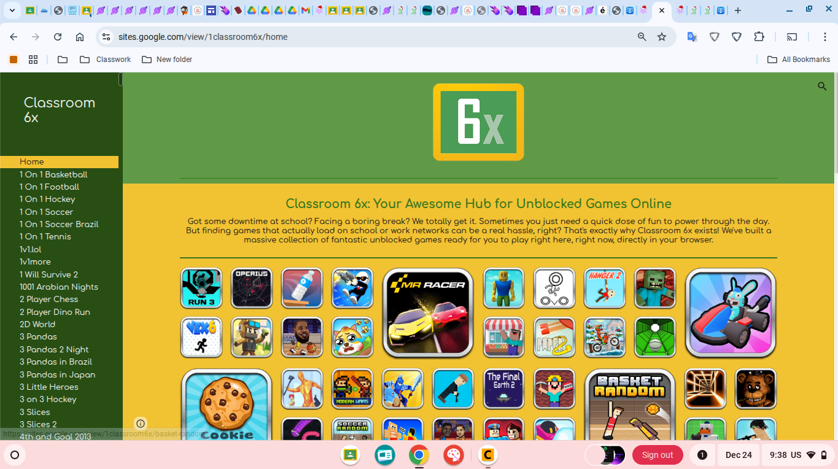Image resolution: width=838 pixels, height=469 pixels.
Task: Click the address bar URL field
Action: click(x=368, y=37)
